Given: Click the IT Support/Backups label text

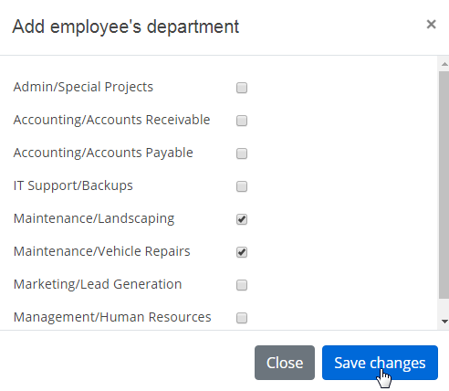Looking at the screenshot, I should click(x=73, y=185).
